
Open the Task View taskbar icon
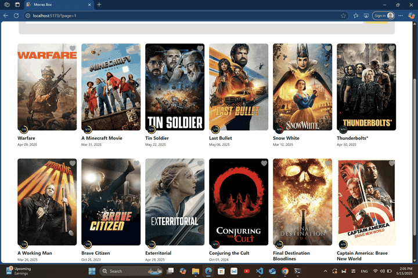click(170, 271)
